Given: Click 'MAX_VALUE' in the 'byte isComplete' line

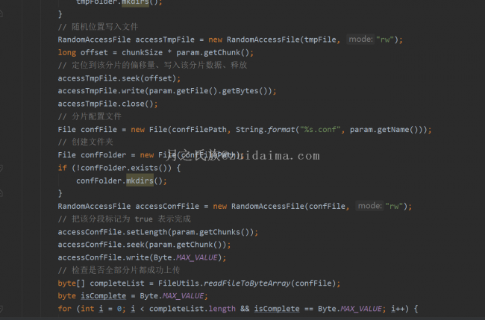Looking at the screenshot, I should pyautogui.click(x=183, y=296).
